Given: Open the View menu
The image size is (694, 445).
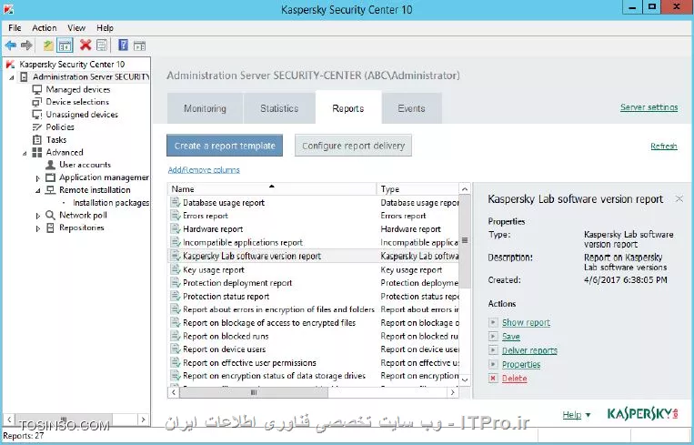Looking at the screenshot, I should [76, 27].
